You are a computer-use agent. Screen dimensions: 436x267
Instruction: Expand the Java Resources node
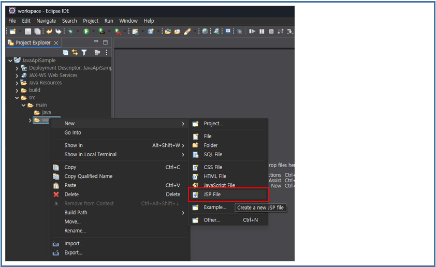pos(17,83)
